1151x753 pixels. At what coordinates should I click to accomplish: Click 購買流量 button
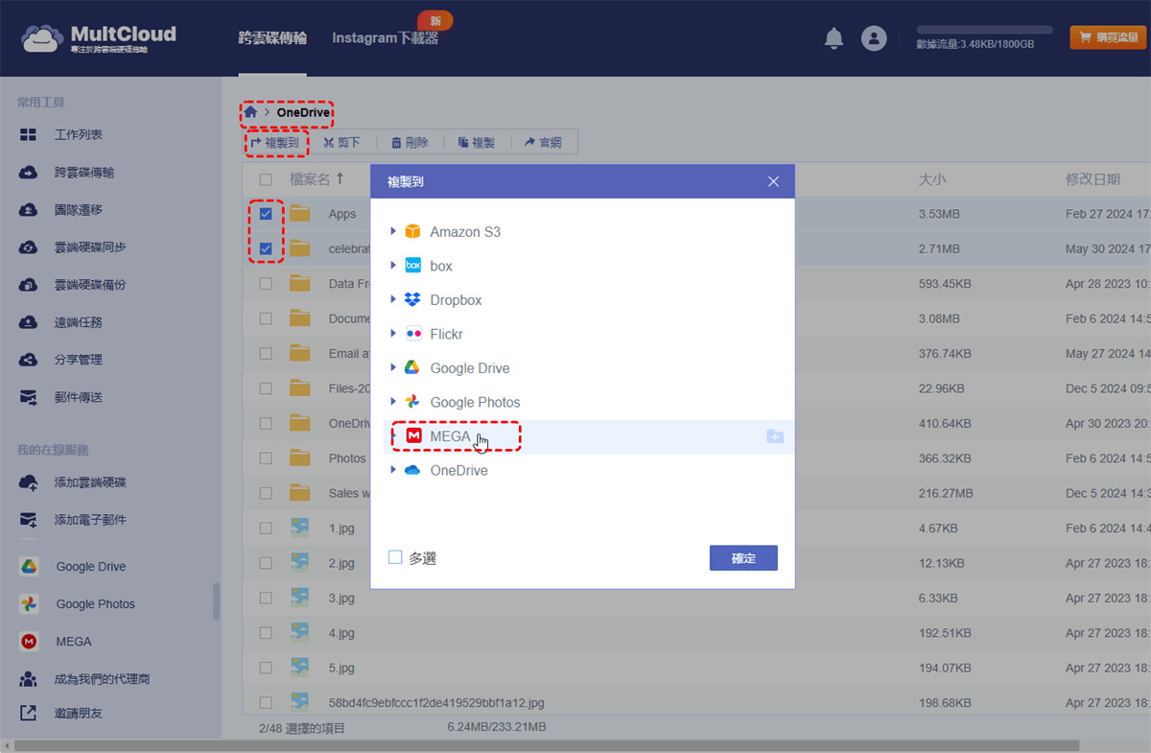point(1108,37)
